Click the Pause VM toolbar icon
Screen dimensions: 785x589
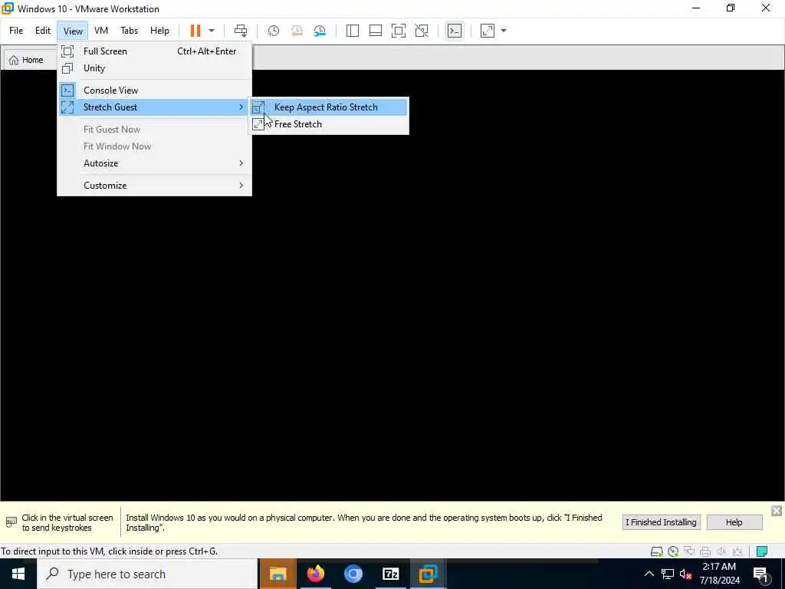click(x=195, y=31)
